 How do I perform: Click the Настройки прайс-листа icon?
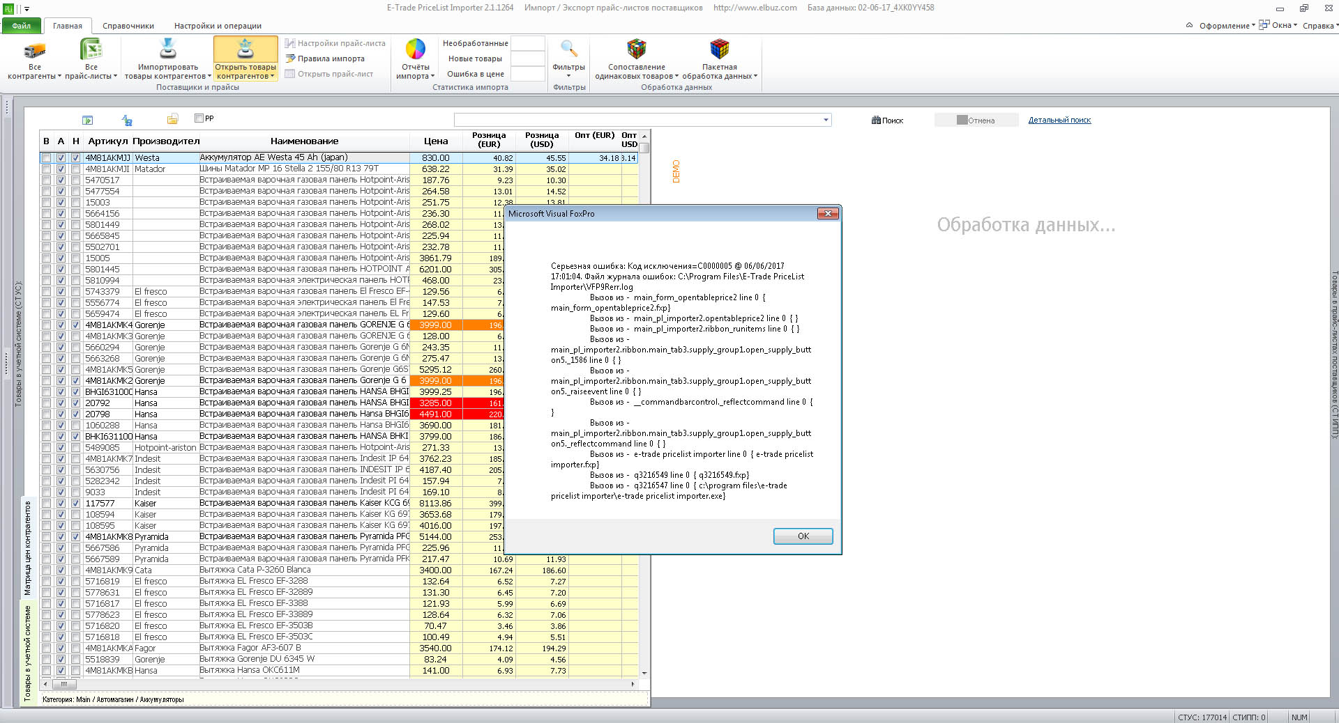290,43
